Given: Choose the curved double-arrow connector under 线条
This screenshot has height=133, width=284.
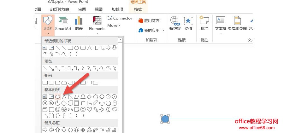Looking at the screenshot, I should point(96,68).
